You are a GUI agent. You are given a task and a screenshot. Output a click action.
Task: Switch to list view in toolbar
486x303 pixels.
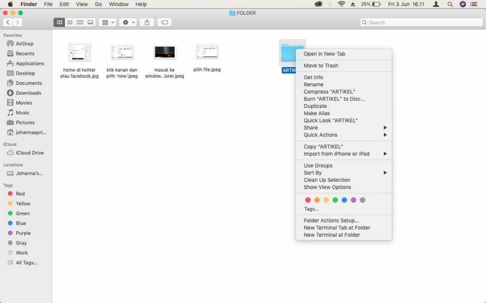point(70,22)
